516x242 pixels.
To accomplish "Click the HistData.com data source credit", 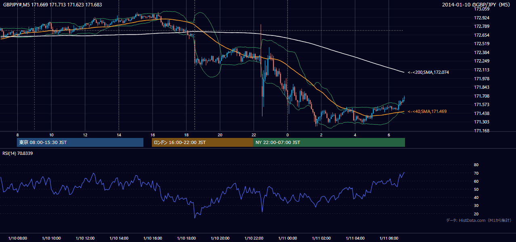I will [x=479, y=220].
